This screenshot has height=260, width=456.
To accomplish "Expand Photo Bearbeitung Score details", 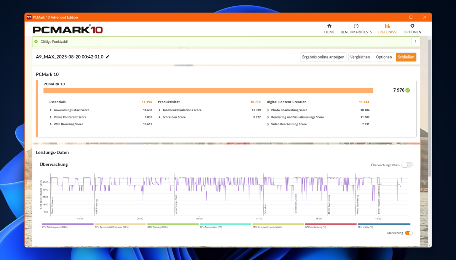I will point(268,110).
